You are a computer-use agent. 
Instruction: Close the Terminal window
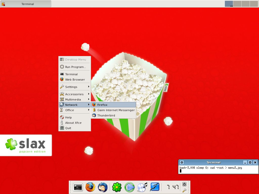pos(255,162)
